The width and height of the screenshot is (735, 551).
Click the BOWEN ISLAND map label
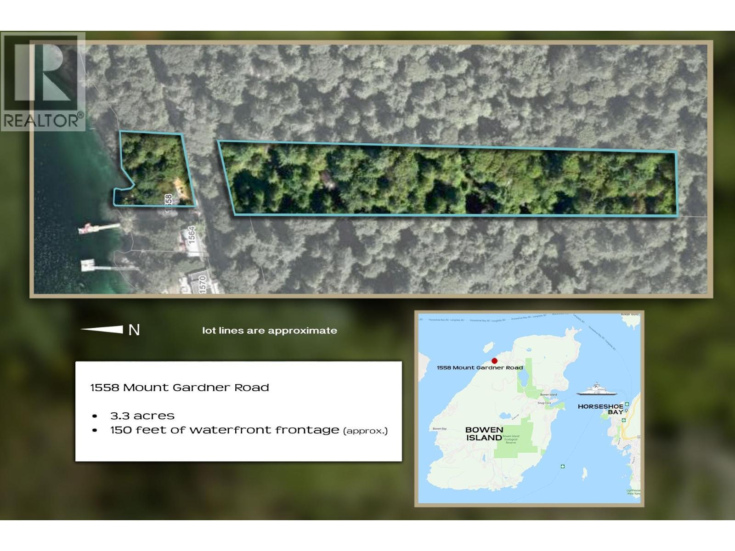(x=484, y=433)
